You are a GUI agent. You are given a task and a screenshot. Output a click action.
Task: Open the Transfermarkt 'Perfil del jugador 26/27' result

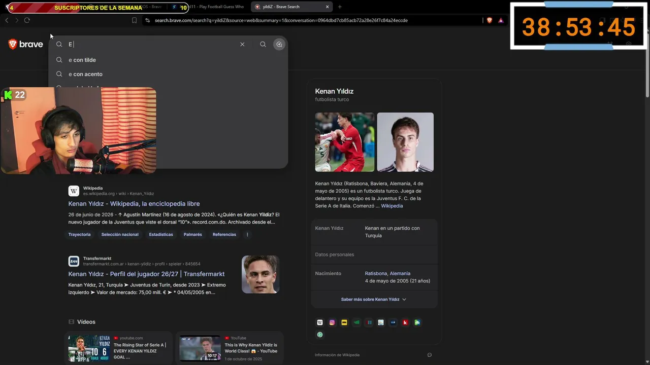point(146,274)
